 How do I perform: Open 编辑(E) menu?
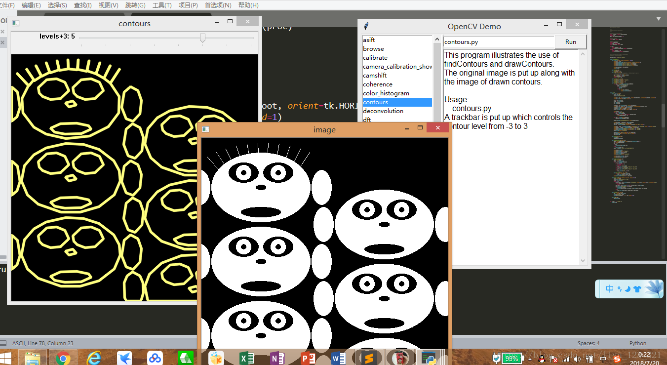(31, 5)
